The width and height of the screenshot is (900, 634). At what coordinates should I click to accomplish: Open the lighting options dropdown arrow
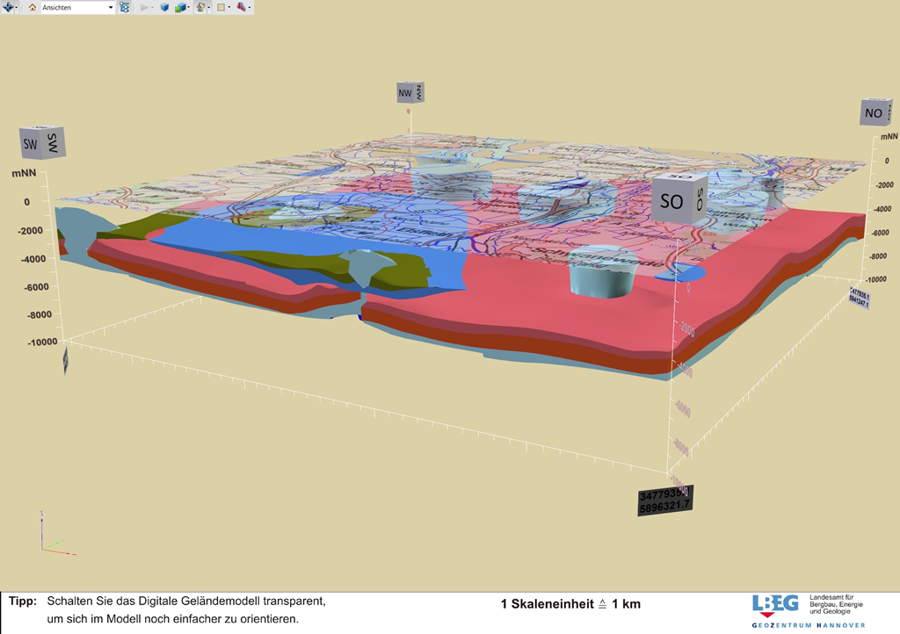coord(209,7)
